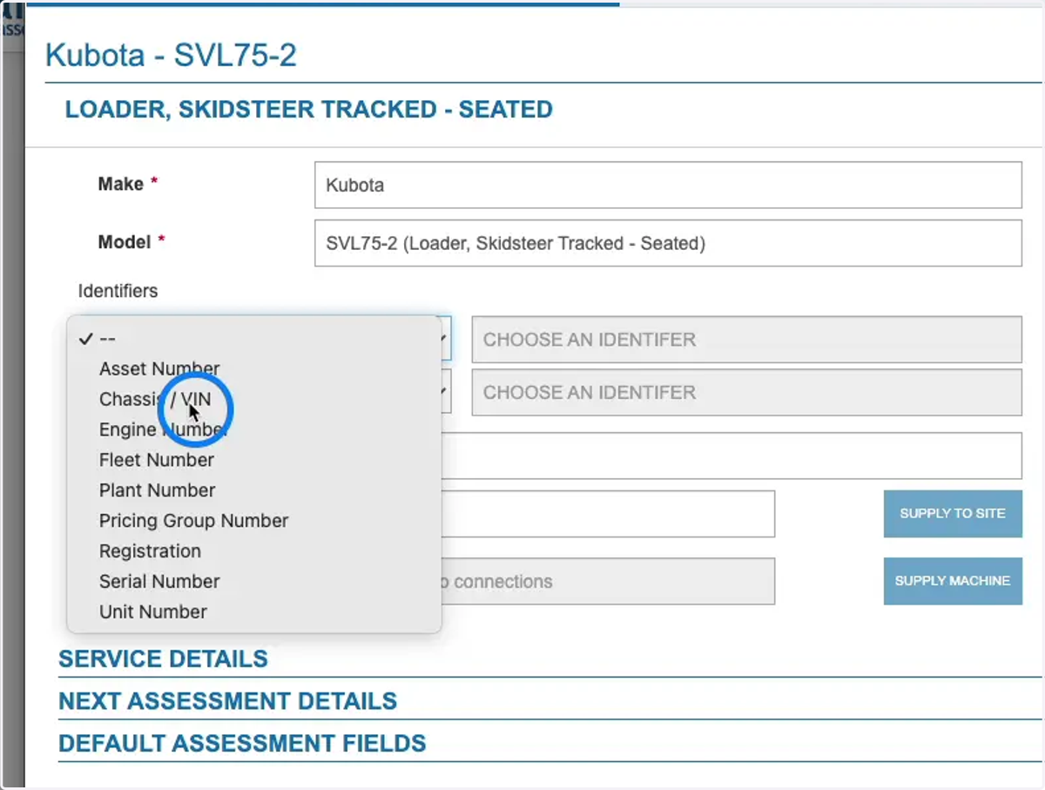
Task: Click first CHOOSE AN IDENTIFER field
Action: pyautogui.click(x=747, y=340)
